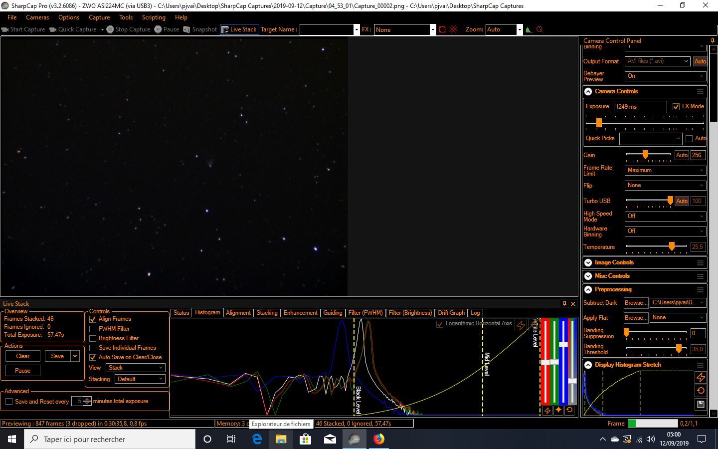
Task: Click the star auto color balance icon
Action: click(x=558, y=410)
